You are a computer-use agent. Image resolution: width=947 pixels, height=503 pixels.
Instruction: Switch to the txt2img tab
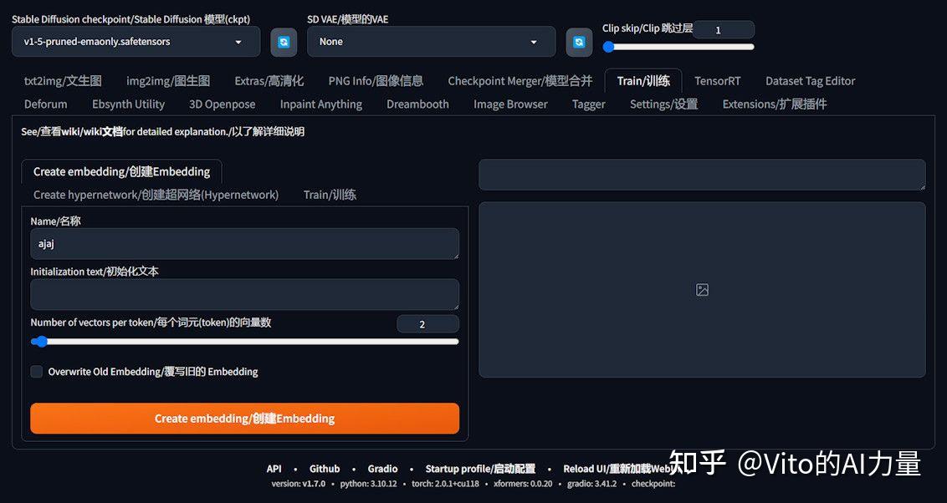(x=62, y=80)
